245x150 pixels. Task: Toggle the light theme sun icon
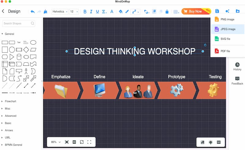[211, 142]
